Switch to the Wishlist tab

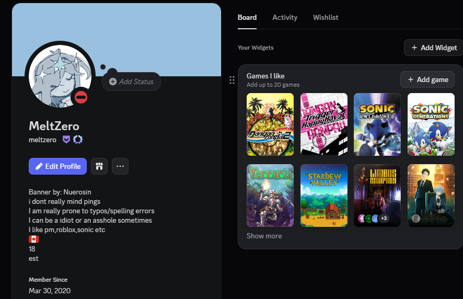[326, 17]
